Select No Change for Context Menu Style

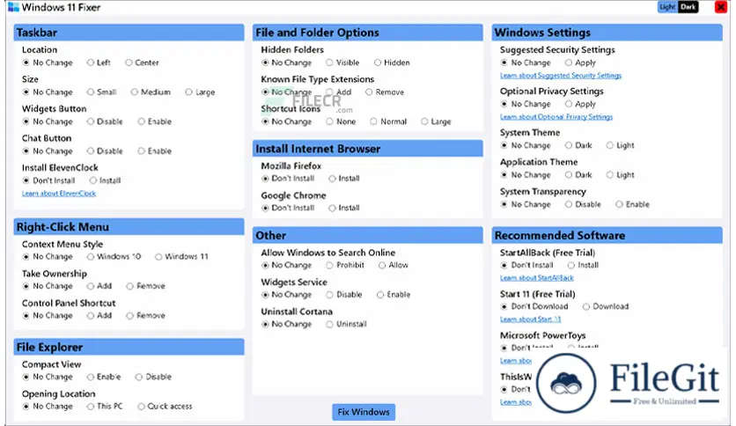pyautogui.click(x=48, y=257)
